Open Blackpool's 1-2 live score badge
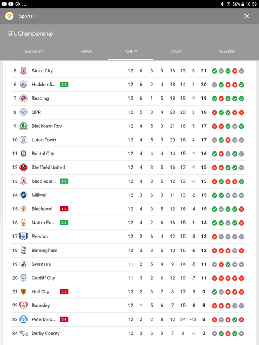 [x=64, y=209]
